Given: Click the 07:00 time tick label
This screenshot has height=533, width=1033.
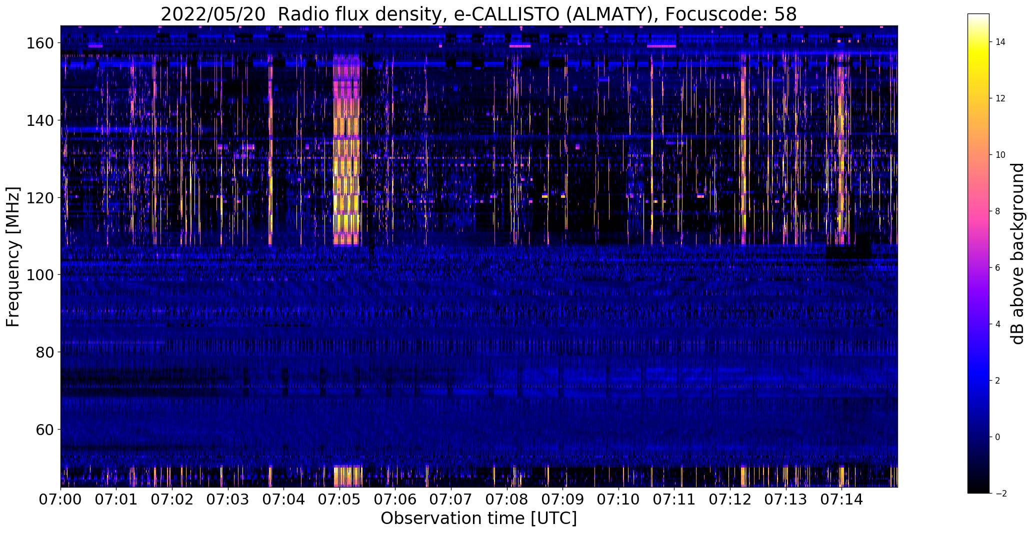Looking at the screenshot, I should (x=60, y=499).
